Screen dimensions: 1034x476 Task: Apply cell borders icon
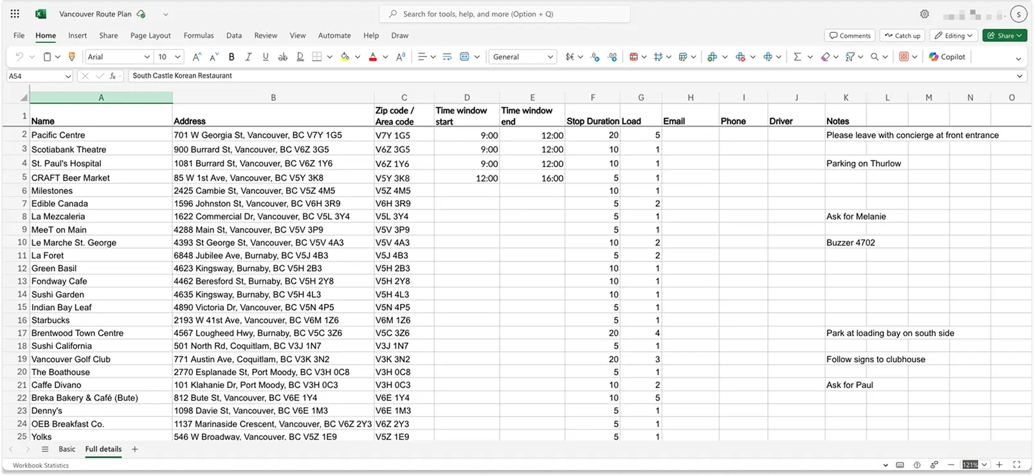pos(317,57)
